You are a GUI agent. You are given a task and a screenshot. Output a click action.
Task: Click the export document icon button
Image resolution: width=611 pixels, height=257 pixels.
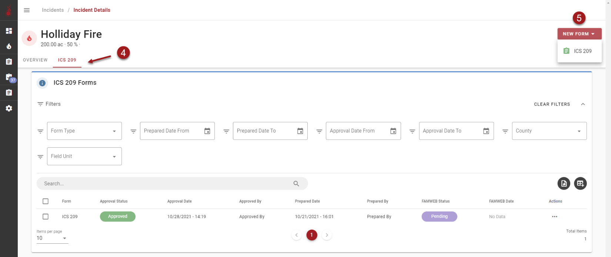coord(564,183)
